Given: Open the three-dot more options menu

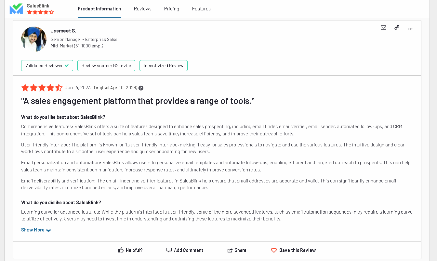Looking at the screenshot, I should (410, 29).
